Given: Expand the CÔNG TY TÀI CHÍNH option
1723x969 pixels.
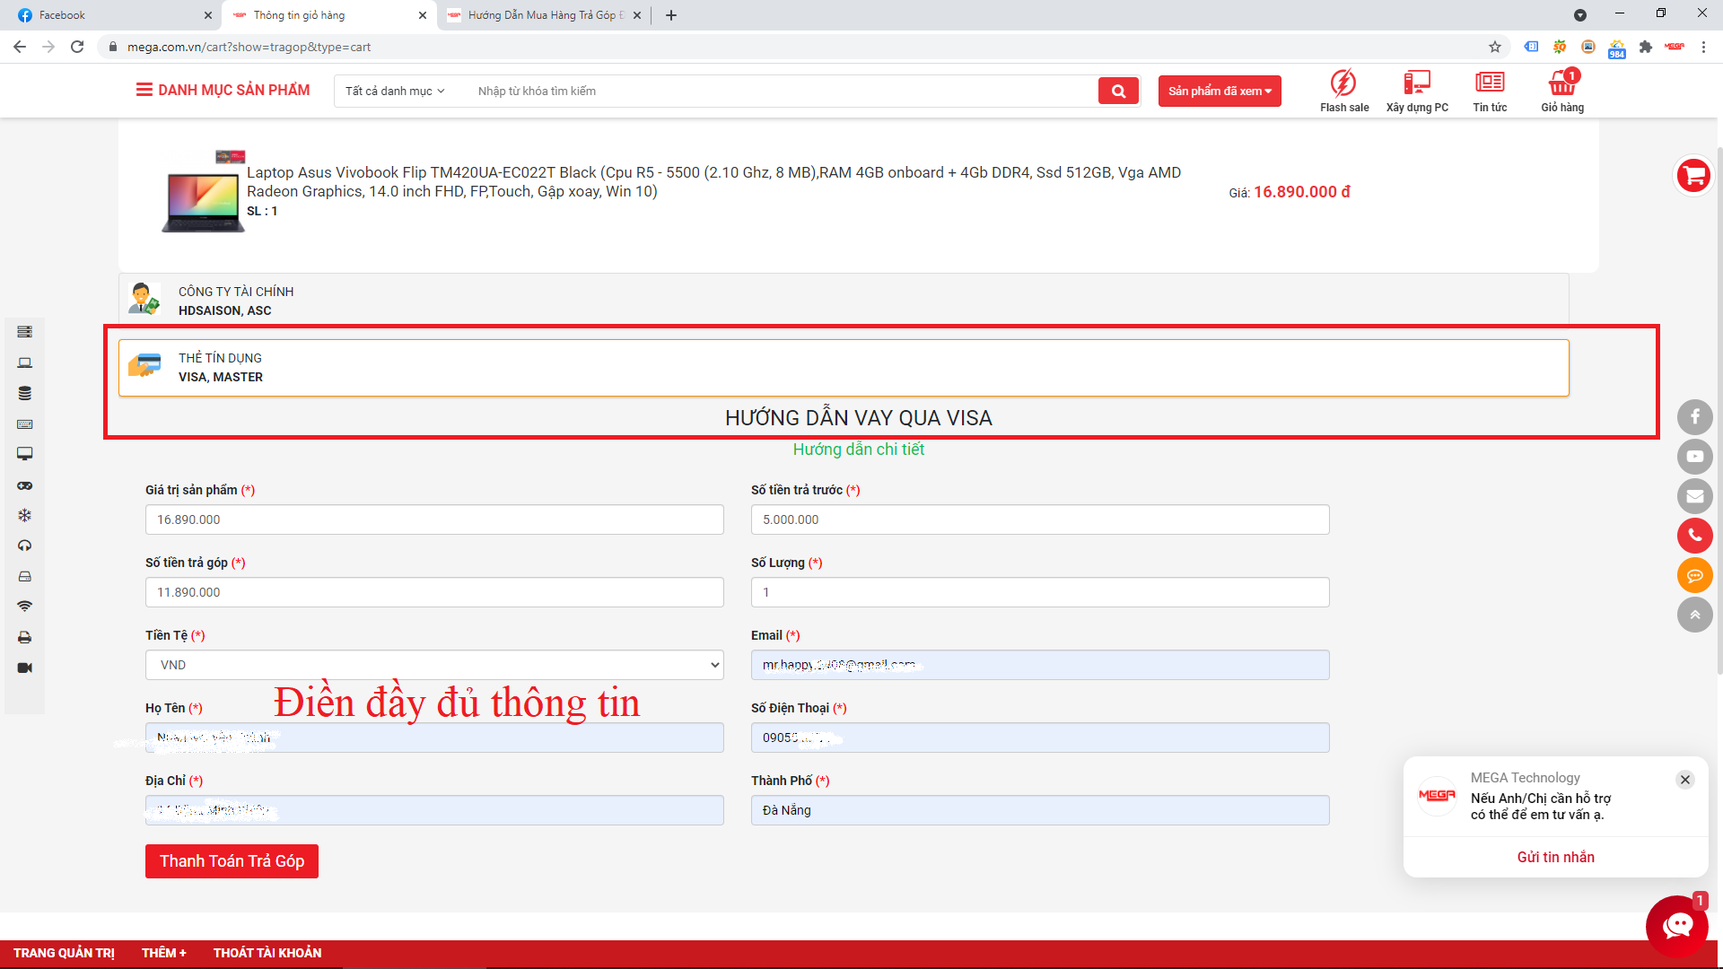Looking at the screenshot, I should (x=844, y=301).
